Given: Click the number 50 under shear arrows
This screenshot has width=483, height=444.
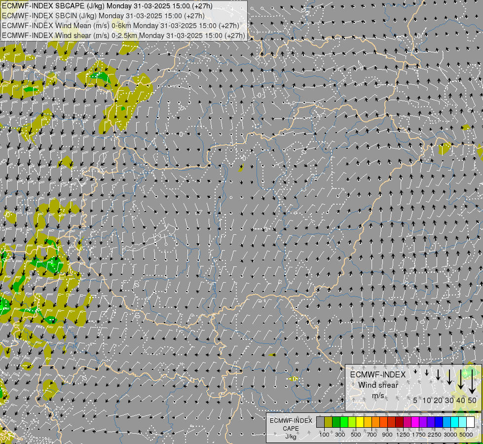Looking at the screenshot, I should 472,400.
